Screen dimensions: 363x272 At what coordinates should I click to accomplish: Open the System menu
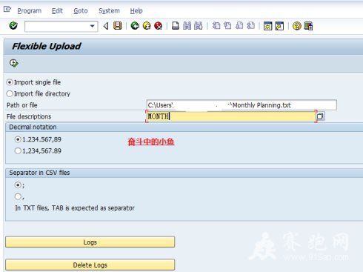coord(109,11)
